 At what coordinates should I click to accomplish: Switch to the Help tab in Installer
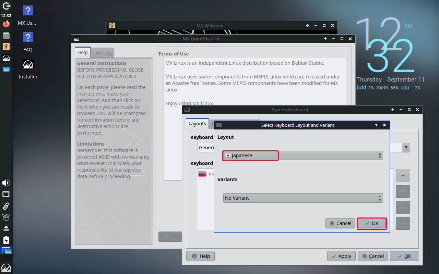coord(83,52)
